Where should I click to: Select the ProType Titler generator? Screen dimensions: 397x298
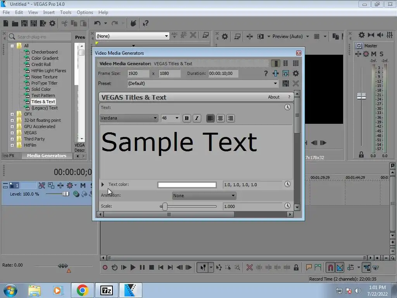44,83
